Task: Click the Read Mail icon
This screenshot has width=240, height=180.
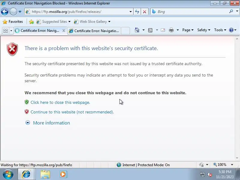Action: click(x=163, y=30)
